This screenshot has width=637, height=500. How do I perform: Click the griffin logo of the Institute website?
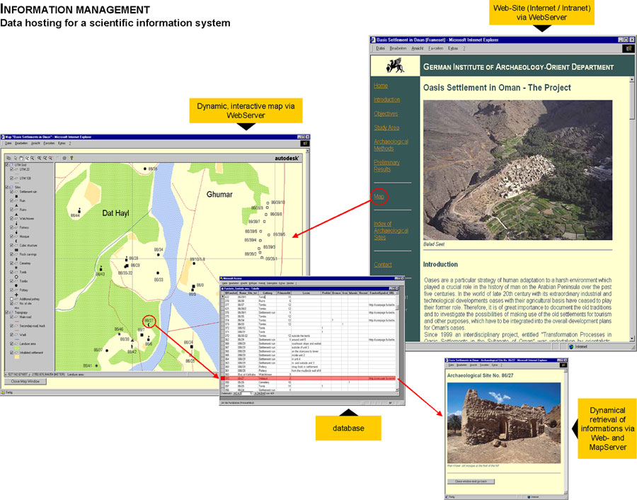[x=395, y=65]
